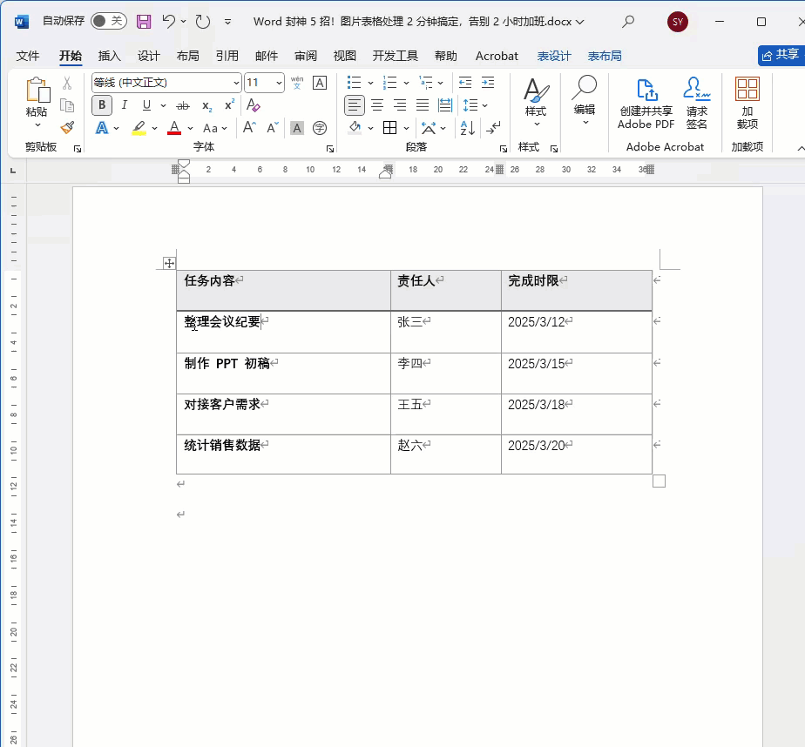Click enclosed character 字 icon

[320, 128]
